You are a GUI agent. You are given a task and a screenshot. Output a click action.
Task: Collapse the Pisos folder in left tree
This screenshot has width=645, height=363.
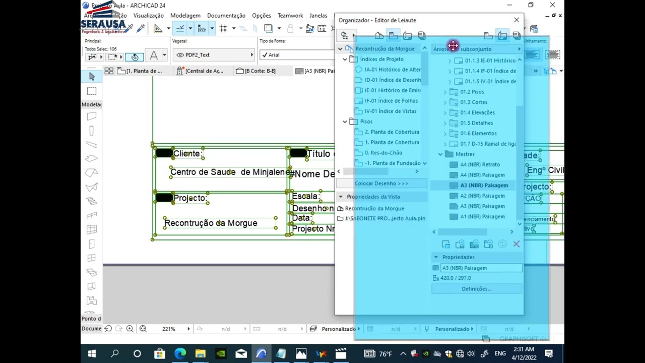pyautogui.click(x=345, y=122)
